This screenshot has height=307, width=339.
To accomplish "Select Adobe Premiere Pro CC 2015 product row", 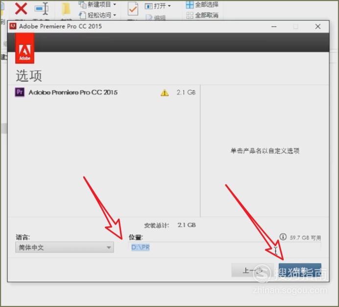I will 104,93.
